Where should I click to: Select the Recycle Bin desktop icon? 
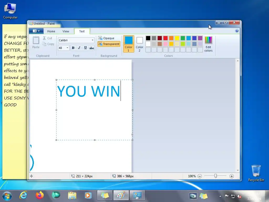[256, 173]
